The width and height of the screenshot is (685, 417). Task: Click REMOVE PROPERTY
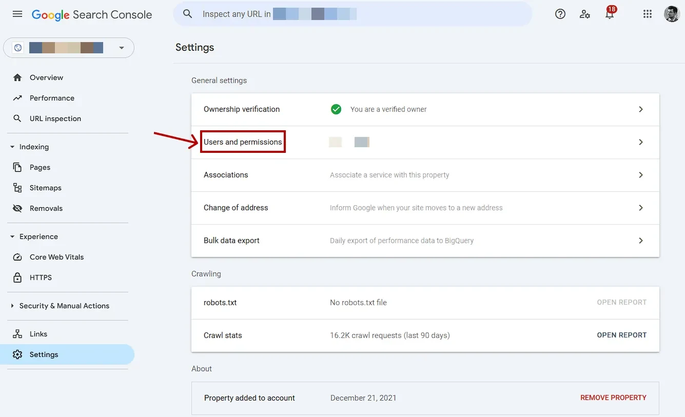tap(613, 398)
